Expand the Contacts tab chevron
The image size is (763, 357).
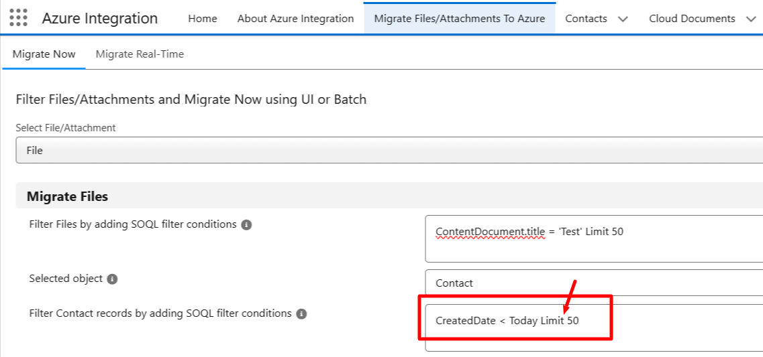pyautogui.click(x=622, y=19)
